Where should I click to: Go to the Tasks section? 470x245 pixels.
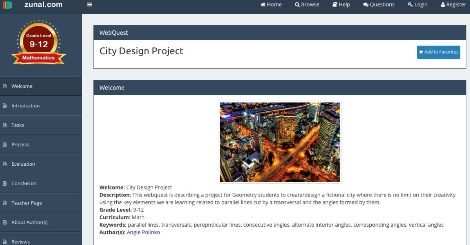coord(18,125)
